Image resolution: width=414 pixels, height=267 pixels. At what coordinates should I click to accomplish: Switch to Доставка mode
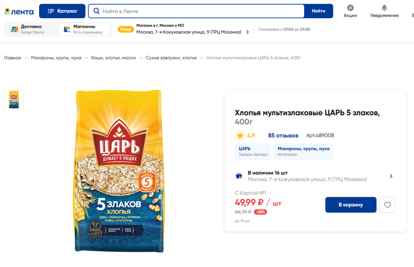[x=31, y=29]
